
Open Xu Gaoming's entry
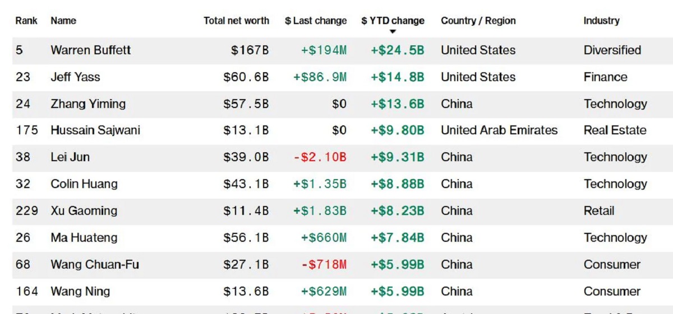tap(84, 211)
